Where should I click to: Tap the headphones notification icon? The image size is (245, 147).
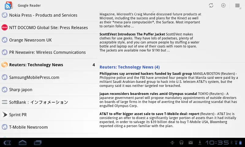(181, 142)
